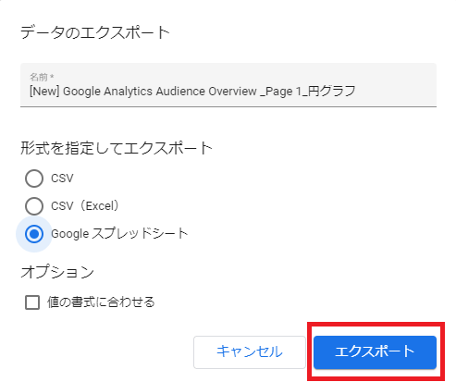
Task: Enable the 値の書式に合わせる checkbox
Action: (32, 302)
